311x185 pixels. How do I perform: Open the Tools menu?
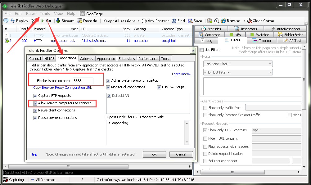coord(45,14)
